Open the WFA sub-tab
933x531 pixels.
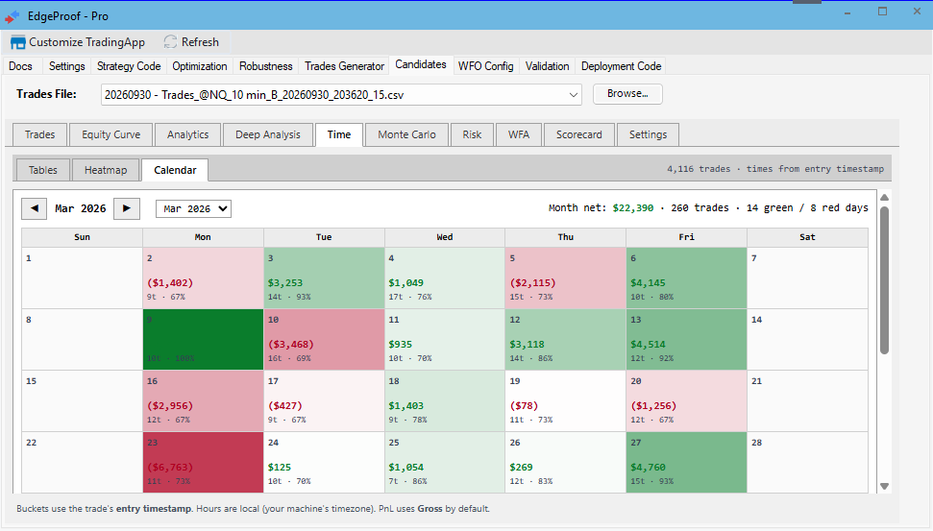point(519,135)
